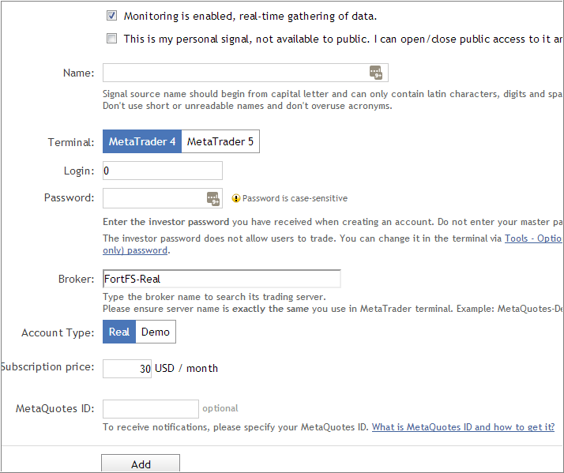This screenshot has width=564, height=473.
Task: Open Broker search box with FortFS-Real
Action: 221,279
